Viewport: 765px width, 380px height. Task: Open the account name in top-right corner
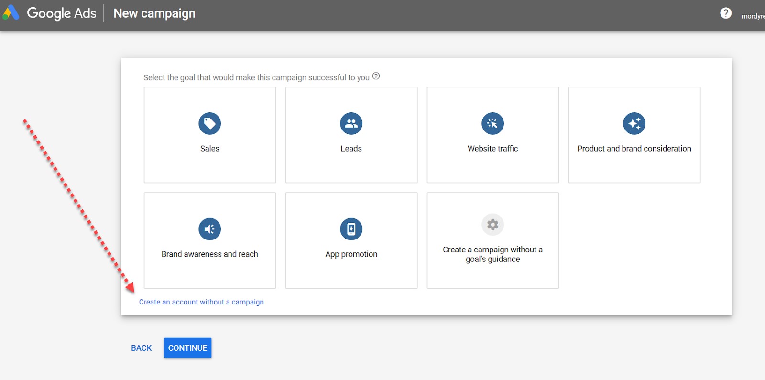click(753, 16)
